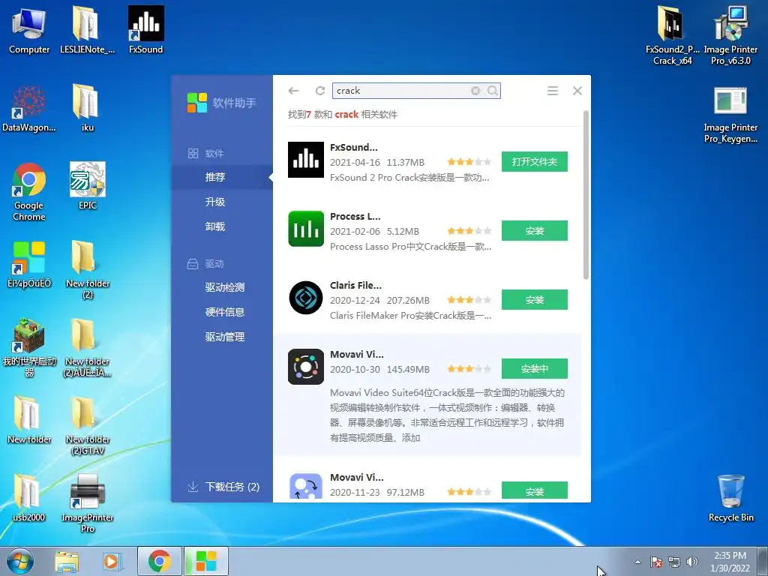768x576 pixels.
Task: Select the Image Printer Pro_Keygen icon
Action: 730,115
